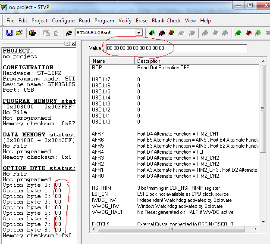
Task: Click the chip icon beside the Open folder
Action: pos(32,33)
